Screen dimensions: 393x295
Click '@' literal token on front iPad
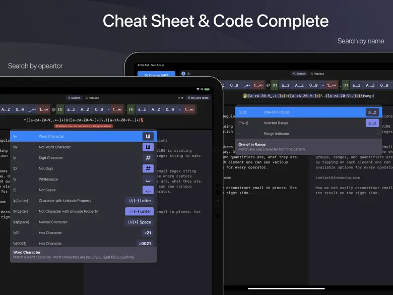tap(53, 109)
